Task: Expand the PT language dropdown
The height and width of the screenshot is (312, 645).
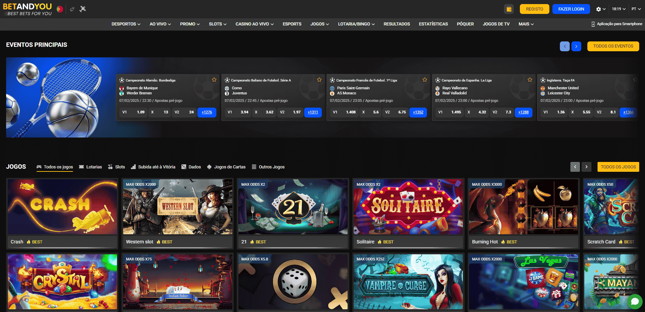Action: pos(637,9)
